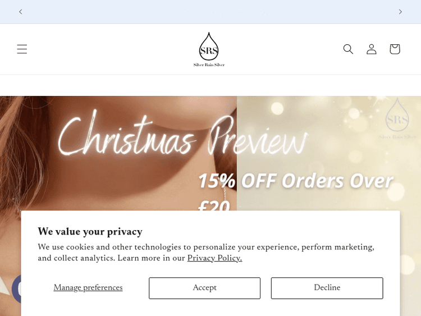Accept the cookie consent
The height and width of the screenshot is (316, 421).
click(204, 288)
